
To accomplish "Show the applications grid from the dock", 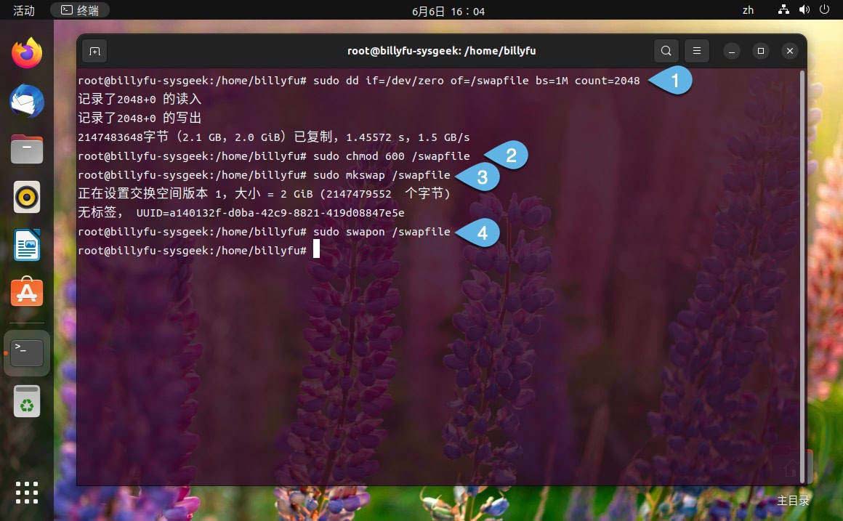I will (x=27, y=493).
